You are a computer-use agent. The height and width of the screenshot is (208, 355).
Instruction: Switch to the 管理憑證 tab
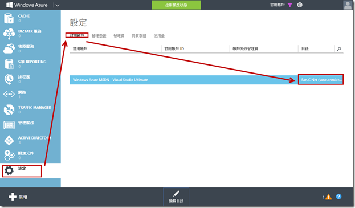point(99,36)
